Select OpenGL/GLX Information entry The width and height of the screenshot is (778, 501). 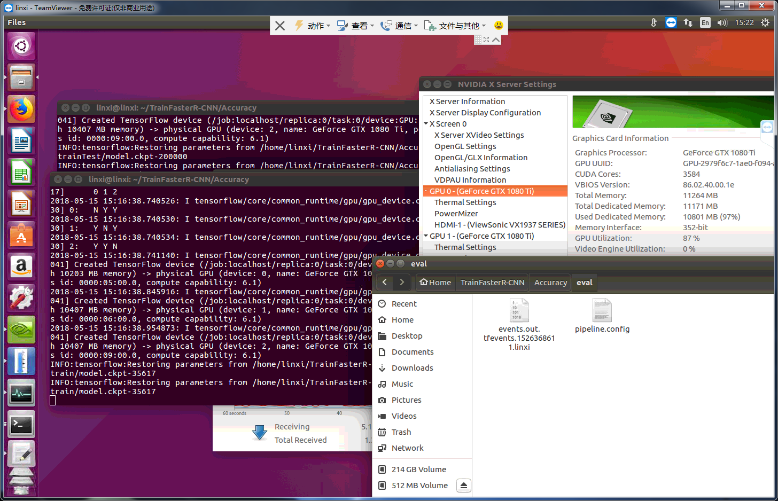point(481,158)
